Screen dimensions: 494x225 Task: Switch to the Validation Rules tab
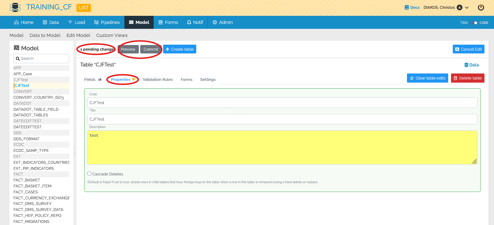(x=158, y=79)
